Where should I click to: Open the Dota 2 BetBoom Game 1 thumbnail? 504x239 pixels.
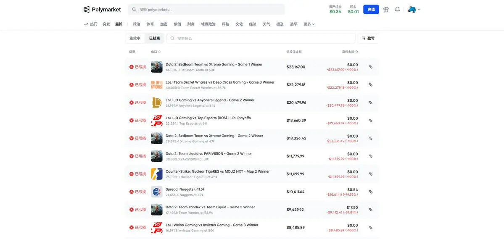(x=156, y=67)
